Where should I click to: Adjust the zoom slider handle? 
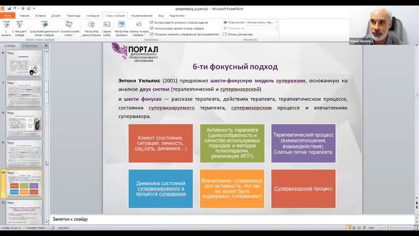(390, 227)
